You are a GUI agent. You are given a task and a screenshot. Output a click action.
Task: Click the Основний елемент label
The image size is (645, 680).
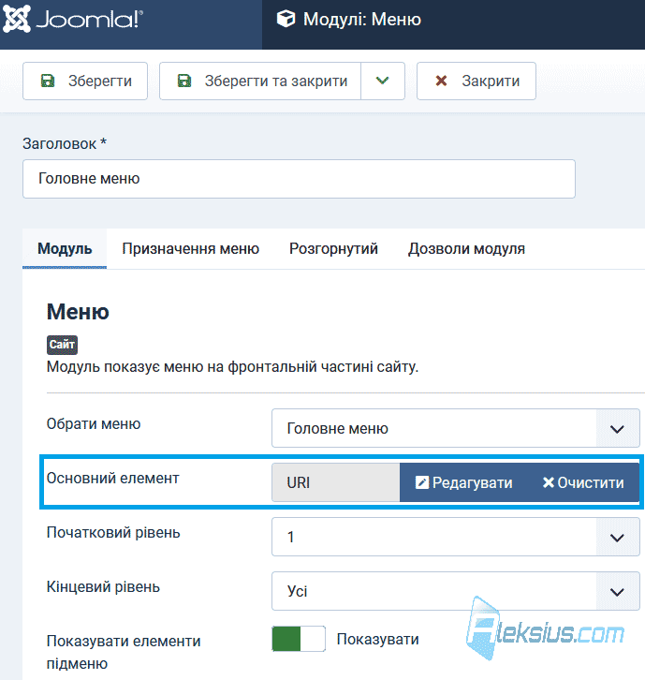pyautogui.click(x=112, y=478)
